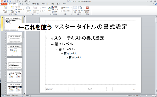Select the title slide layout thumbnail

[15, 38]
